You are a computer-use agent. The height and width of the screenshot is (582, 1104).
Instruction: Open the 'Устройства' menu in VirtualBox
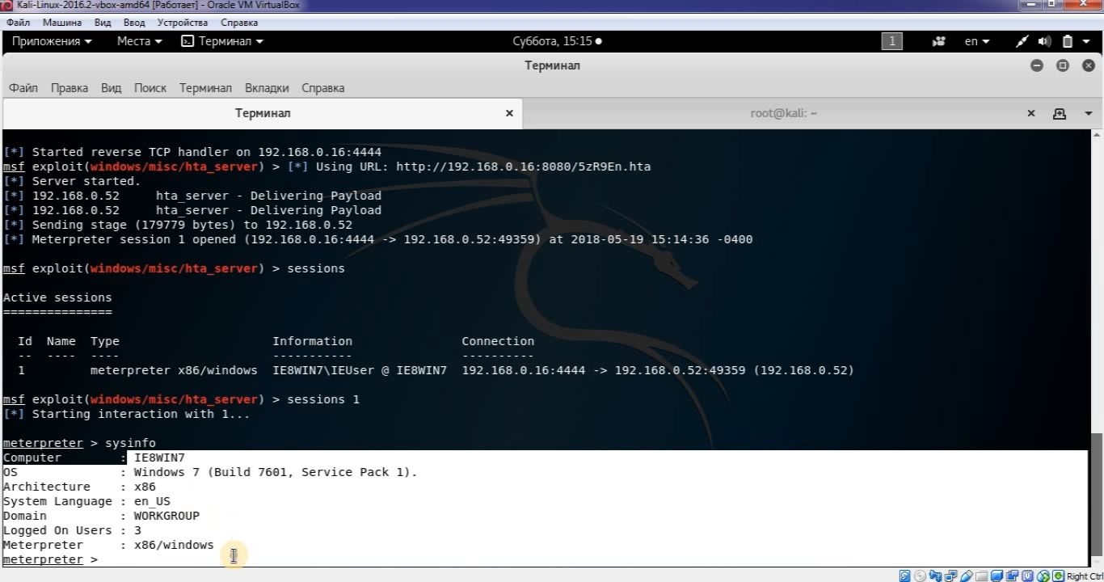tap(183, 23)
